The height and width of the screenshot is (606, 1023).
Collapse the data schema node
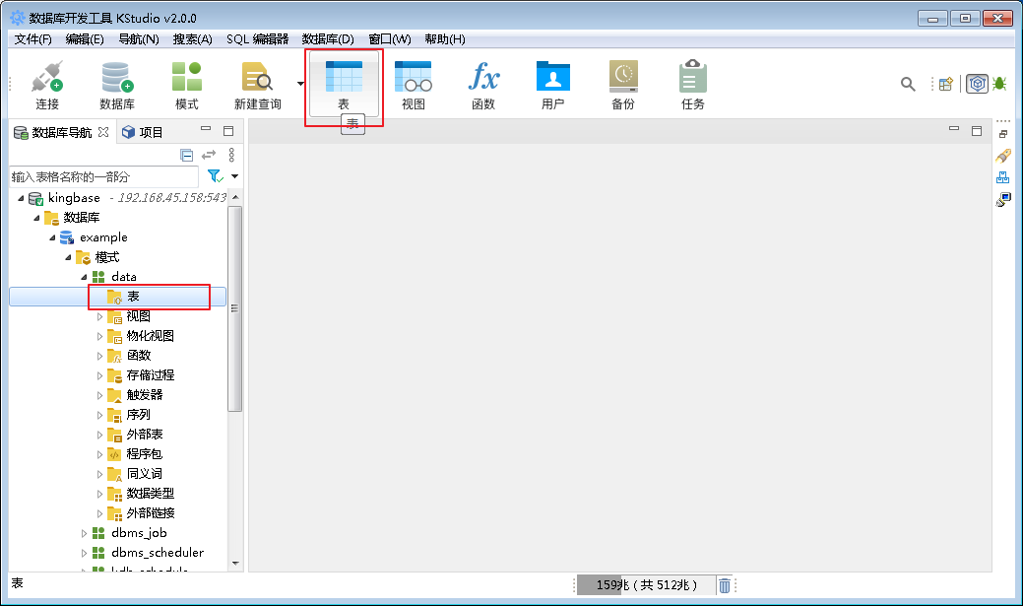(x=84, y=277)
